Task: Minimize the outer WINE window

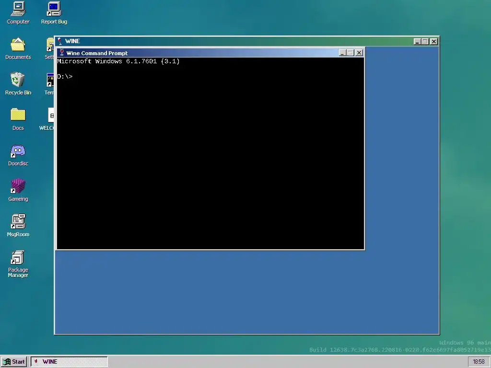Action: (417, 41)
